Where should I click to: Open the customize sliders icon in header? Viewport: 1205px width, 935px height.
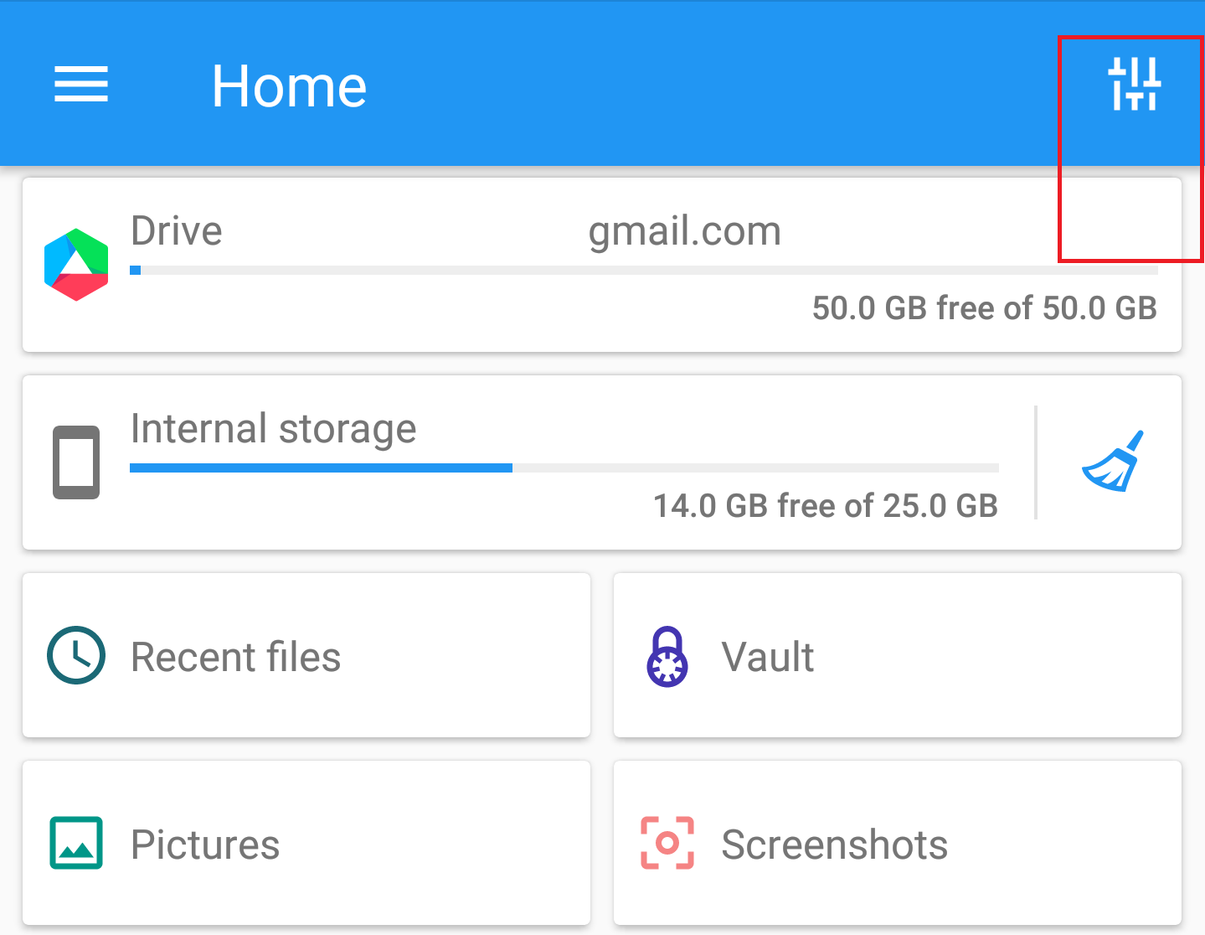click(1134, 84)
